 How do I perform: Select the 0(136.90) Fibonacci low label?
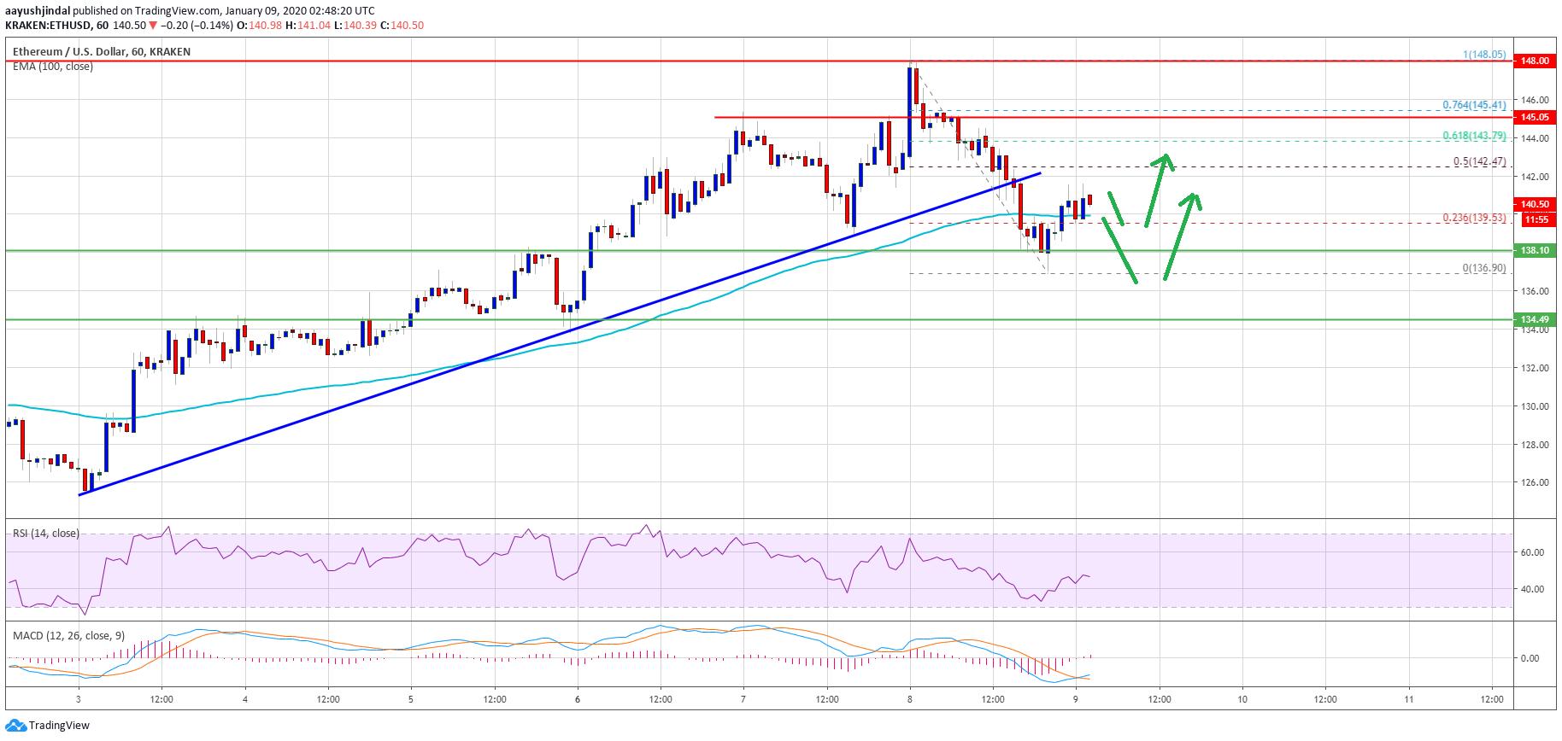click(1483, 268)
